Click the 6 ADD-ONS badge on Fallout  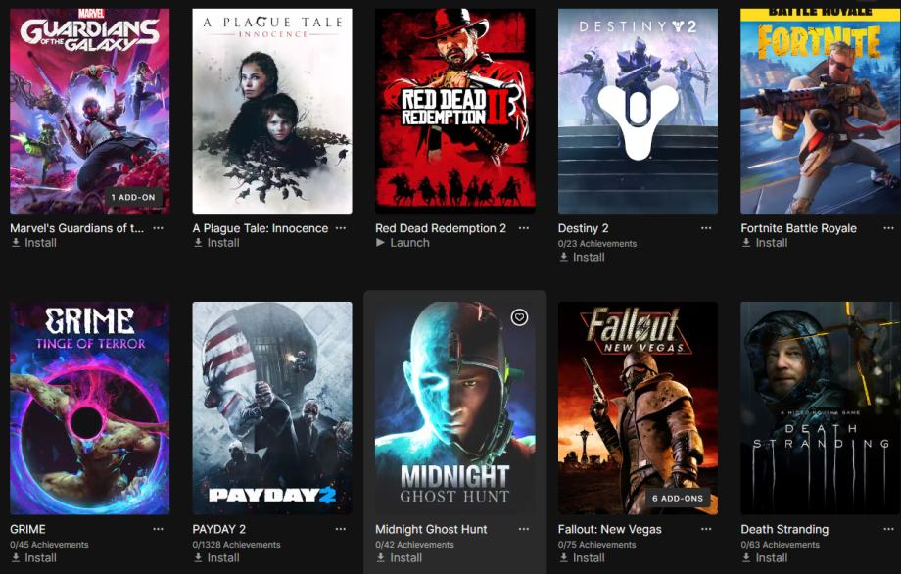coord(678,499)
